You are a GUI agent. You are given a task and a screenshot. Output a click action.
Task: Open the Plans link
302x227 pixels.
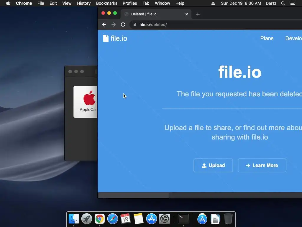pyautogui.click(x=267, y=38)
